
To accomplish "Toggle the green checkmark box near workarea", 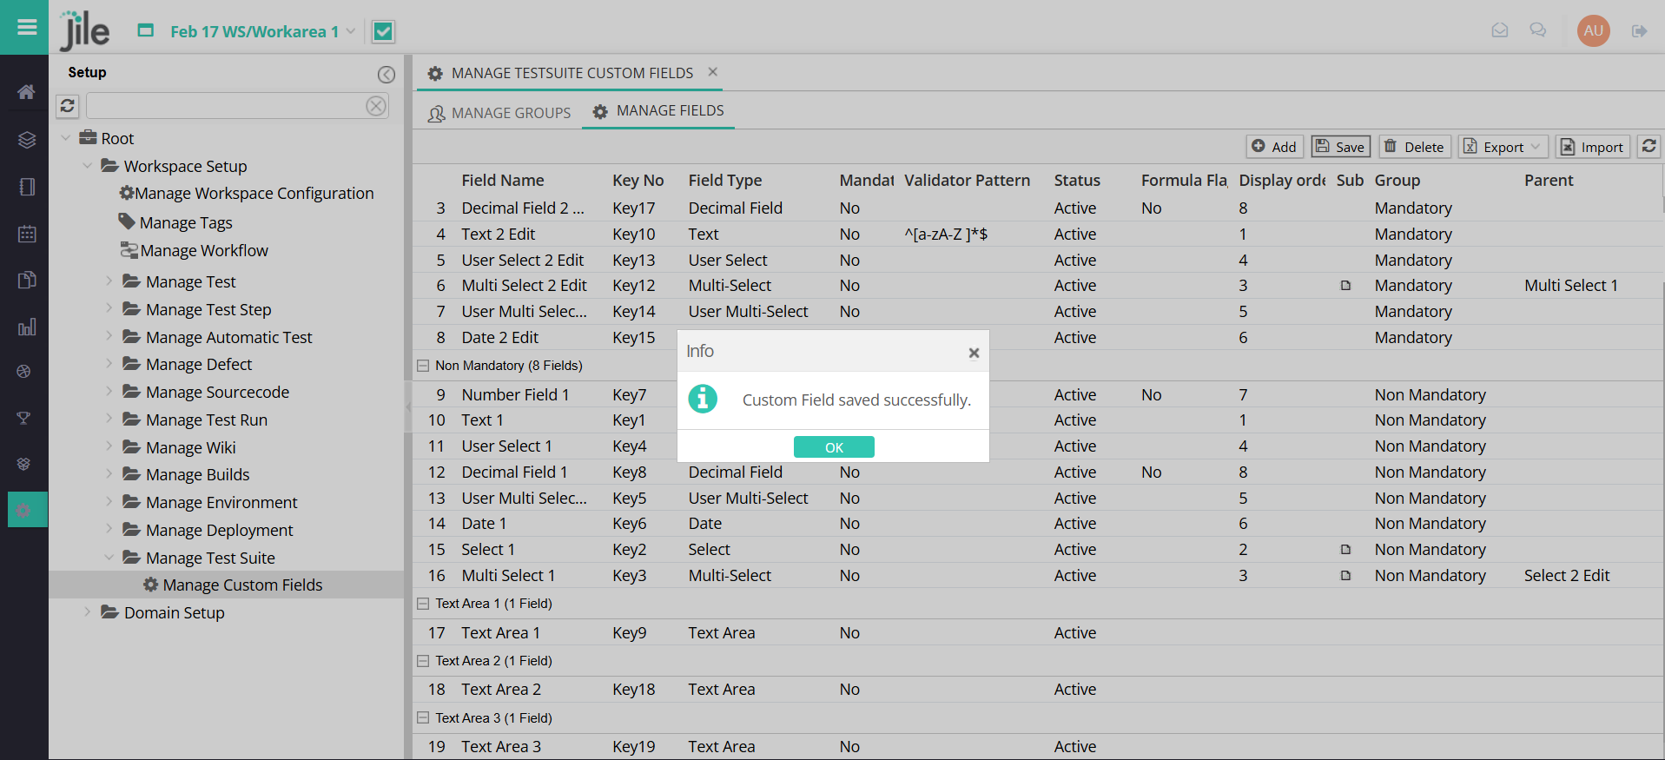I will [x=383, y=32].
